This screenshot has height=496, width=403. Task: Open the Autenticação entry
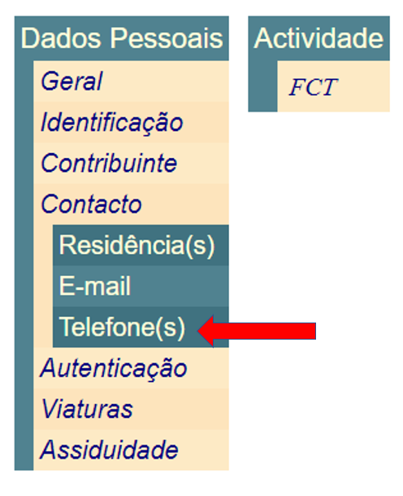(132, 368)
